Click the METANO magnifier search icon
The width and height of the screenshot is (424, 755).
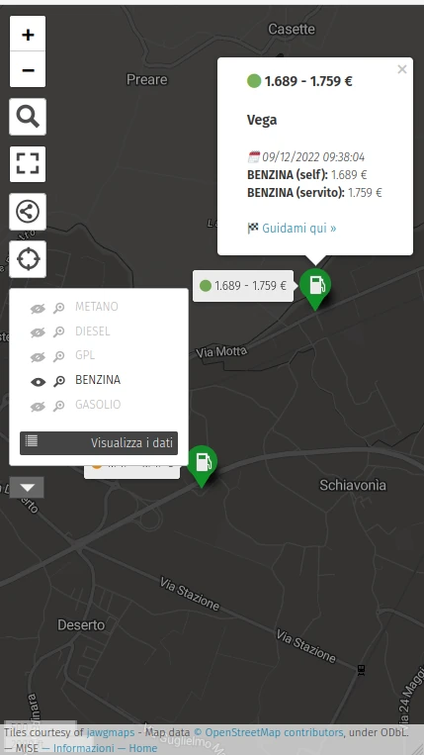click(x=58, y=308)
